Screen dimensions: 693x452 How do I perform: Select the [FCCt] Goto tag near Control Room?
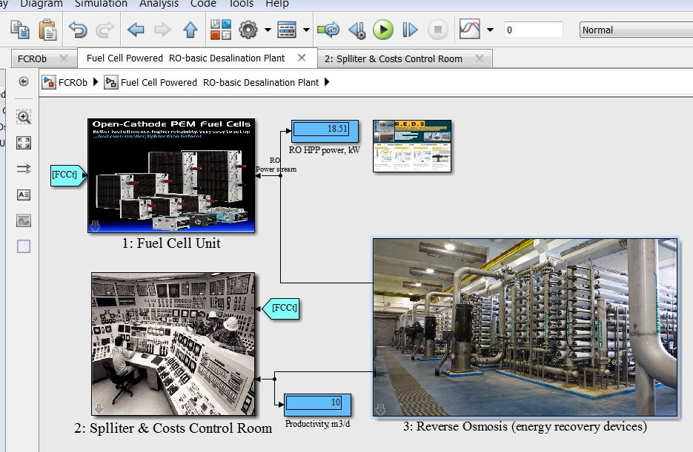[x=281, y=308]
